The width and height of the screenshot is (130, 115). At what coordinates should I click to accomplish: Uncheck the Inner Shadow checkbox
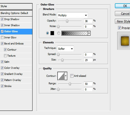point(2,25)
